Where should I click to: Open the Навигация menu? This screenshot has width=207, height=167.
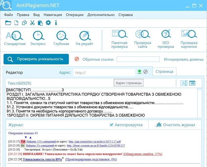coord(53,15)
